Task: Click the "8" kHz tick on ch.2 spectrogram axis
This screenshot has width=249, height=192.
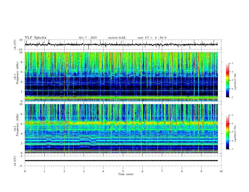Action: pyautogui.click(x=22, y=114)
